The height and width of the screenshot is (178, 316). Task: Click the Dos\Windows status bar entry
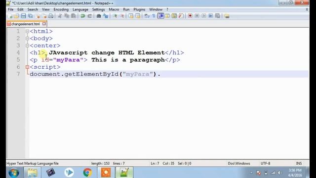coord(239,163)
